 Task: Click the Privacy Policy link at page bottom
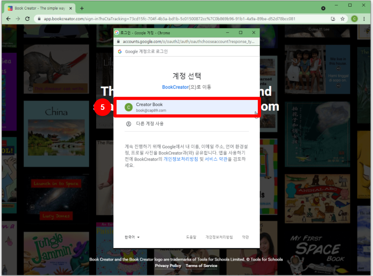pos(168,266)
